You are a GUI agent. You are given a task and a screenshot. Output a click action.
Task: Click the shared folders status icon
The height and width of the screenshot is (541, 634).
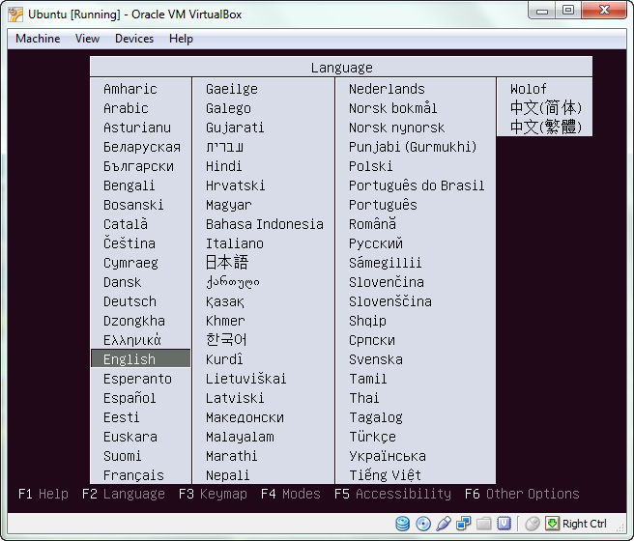tap(483, 524)
